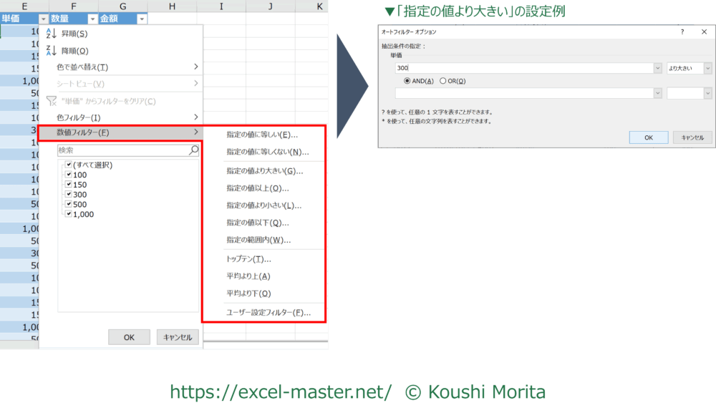Choose 指定の値より大きい(G) menu item
This screenshot has height=403, width=716.
click(264, 171)
